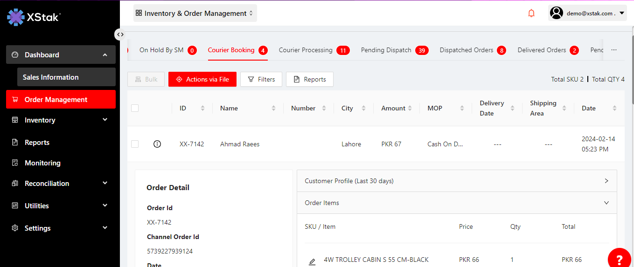Click the XStak logo
The image size is (634, 267).
pos(34,17)
